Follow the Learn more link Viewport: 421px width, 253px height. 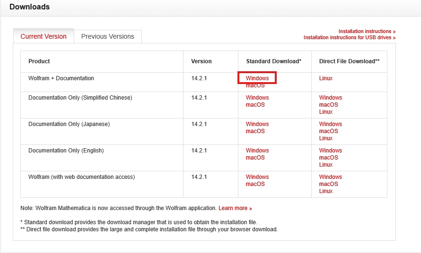click(235, 208)
